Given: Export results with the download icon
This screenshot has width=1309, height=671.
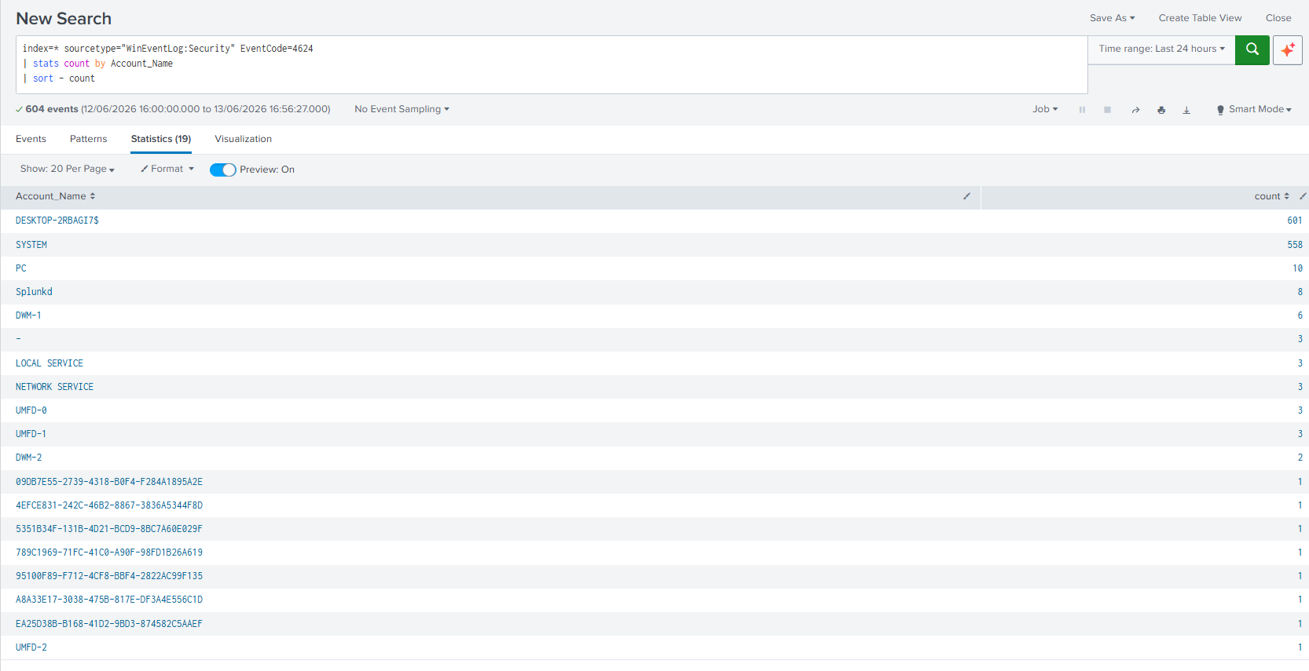Looking at the screenshot, I should click(1186, 110).
